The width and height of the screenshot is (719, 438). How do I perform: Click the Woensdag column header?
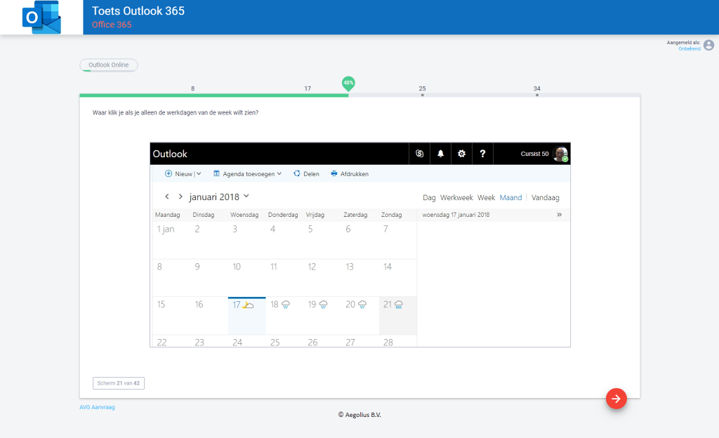pyautogui.click(x=244, y=214)
